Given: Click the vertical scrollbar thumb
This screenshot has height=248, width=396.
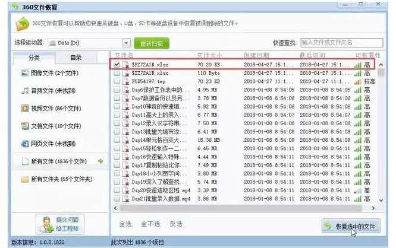Looking at the screenshot, I should [381, 72].
